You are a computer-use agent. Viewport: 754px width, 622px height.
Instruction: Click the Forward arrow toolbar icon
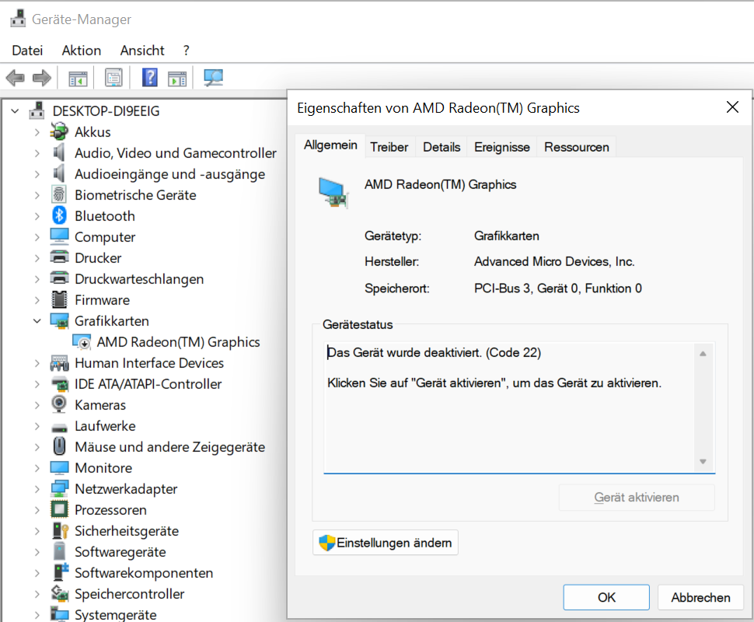click(42, 78)
